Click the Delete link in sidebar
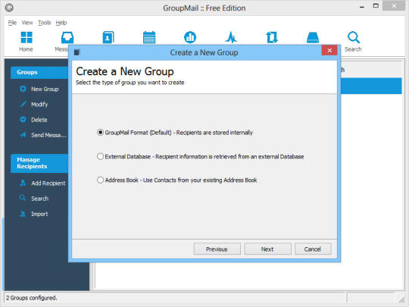409x307 pixels. tap(39, 120)
